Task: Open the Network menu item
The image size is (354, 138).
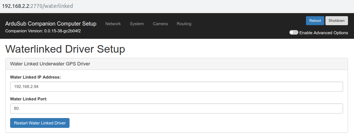Action: point(113,24)
